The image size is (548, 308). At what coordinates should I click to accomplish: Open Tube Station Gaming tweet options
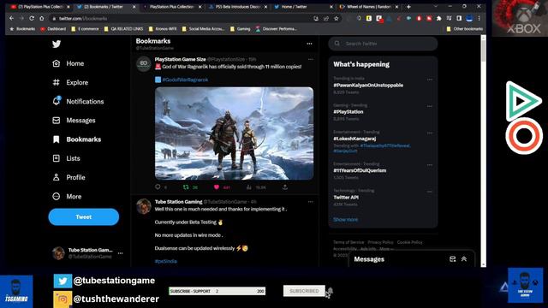pyautogui.click(x=310, y=202)
